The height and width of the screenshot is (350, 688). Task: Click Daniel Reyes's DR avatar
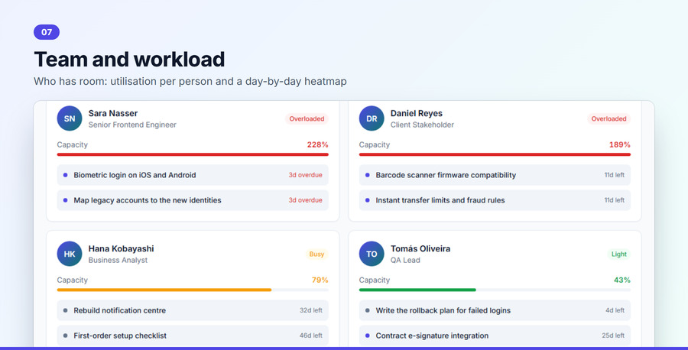pos(372,118)
